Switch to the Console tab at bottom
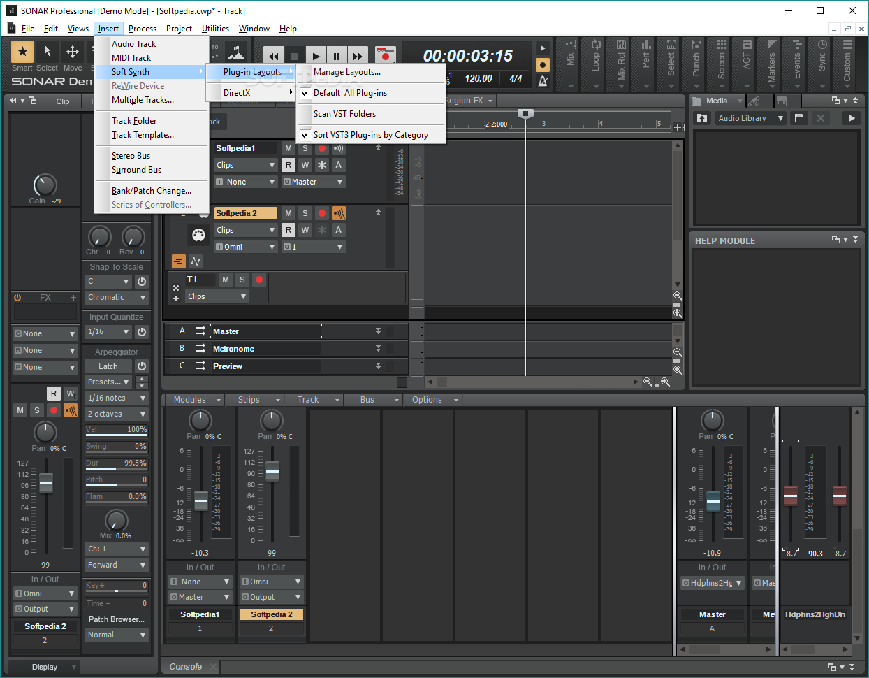 pos(185,667)
